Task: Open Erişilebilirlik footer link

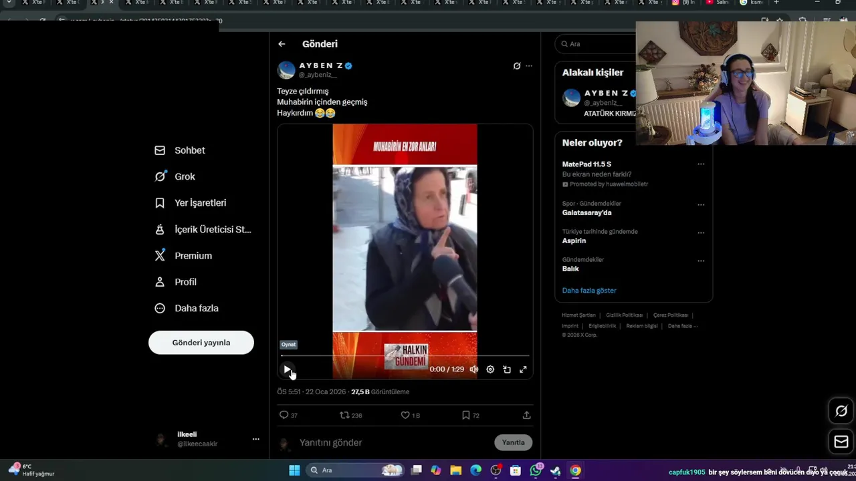Action: [x=603, y=326]
